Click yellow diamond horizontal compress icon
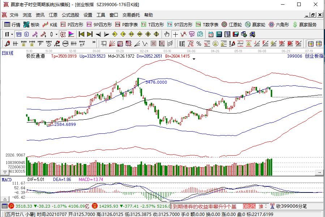Viewport: 325px width, 217px height. [x=140, y=34]
